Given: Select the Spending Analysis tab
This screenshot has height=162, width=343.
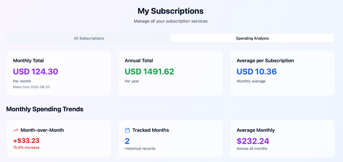Looking at the screenshot, I should (252, 38).
